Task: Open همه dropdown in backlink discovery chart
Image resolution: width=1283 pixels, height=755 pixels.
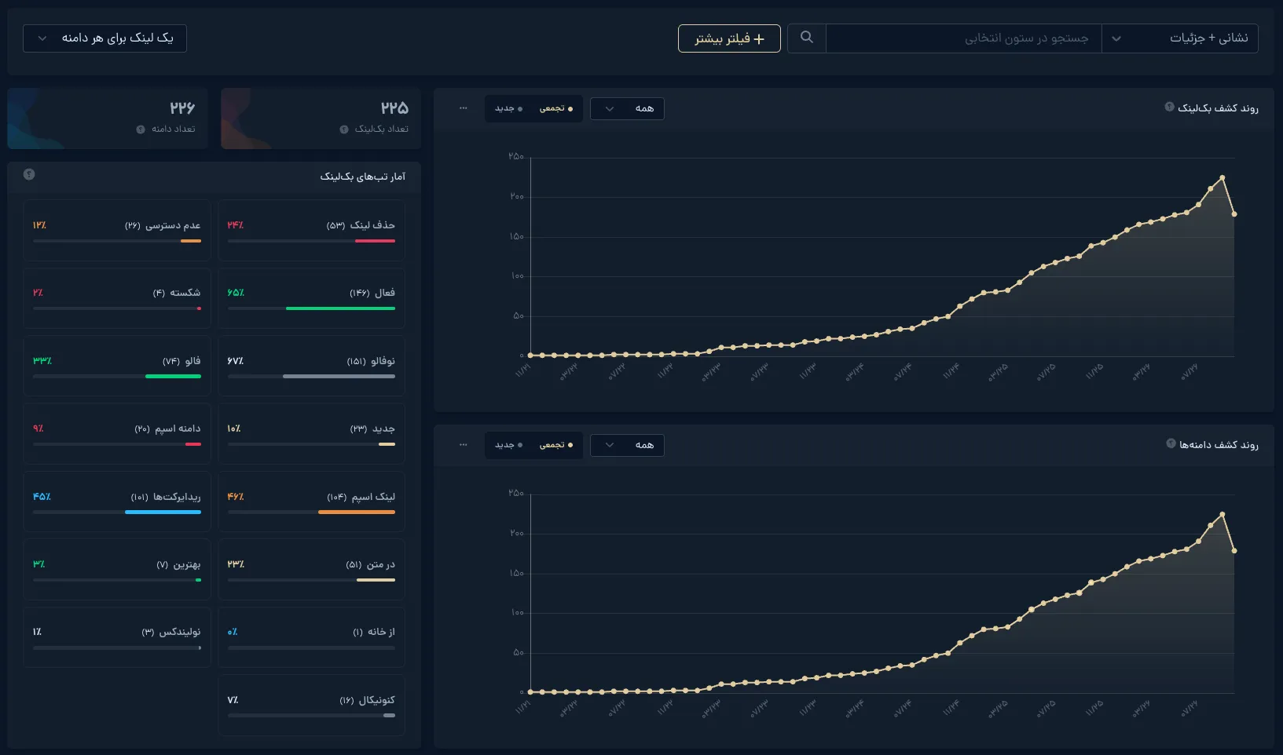Action: point(627,108)
